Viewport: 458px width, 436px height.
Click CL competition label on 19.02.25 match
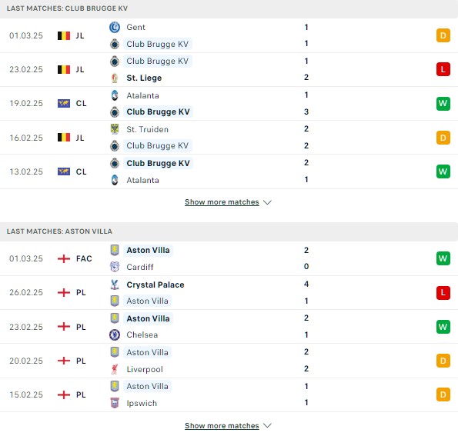coord(81,103)
